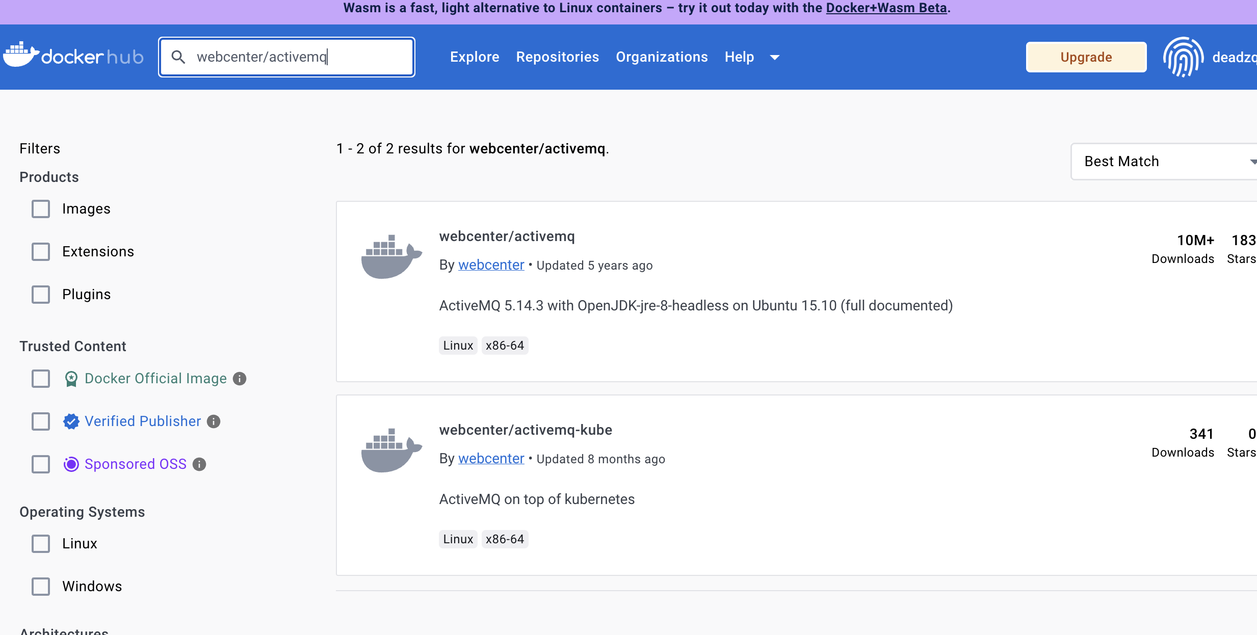Click the Sponsored OSS info icon

click(199, 464)
